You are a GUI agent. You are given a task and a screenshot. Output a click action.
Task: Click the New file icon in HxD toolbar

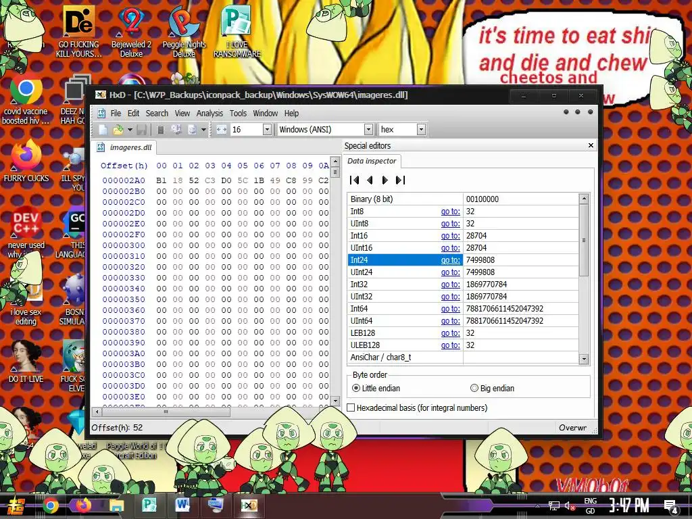point(103,130)
